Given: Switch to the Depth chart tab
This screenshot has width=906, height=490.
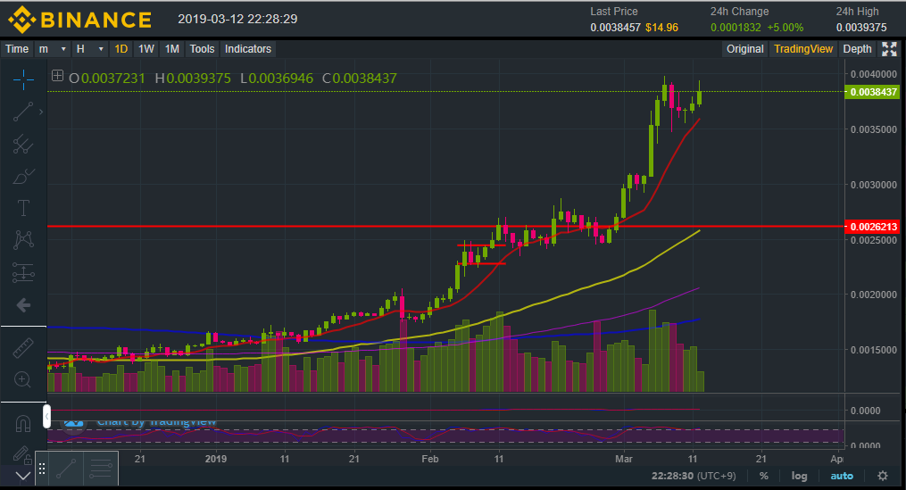Looking at the screenshot, I should coord(857,49).
